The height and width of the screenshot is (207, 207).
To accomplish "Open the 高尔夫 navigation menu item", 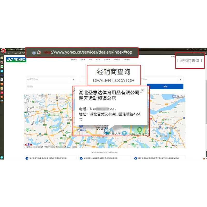I will [98, 60].
